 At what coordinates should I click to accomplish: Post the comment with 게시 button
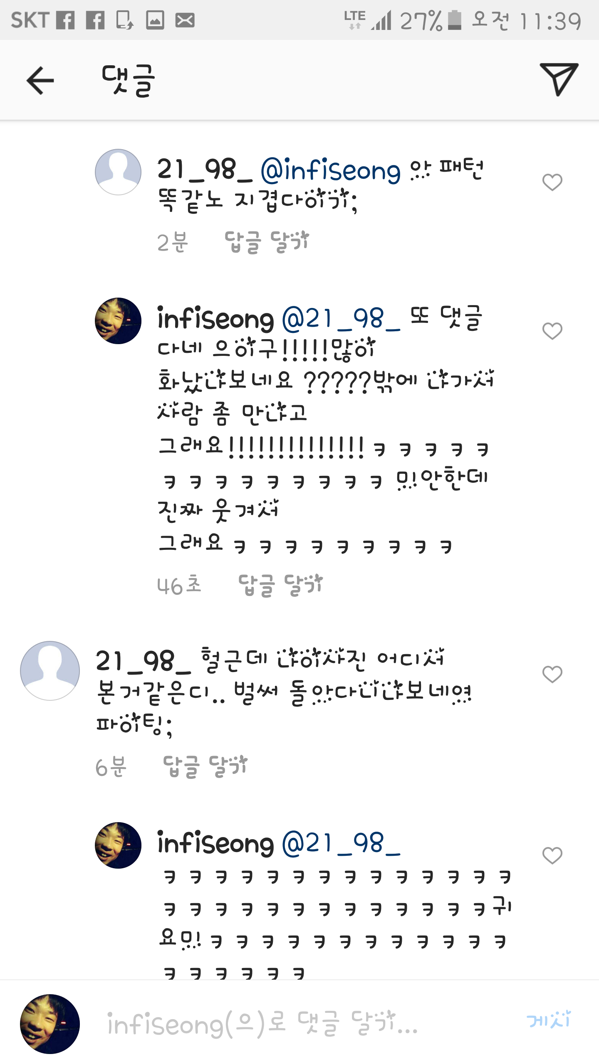(x=548, y=1020)
